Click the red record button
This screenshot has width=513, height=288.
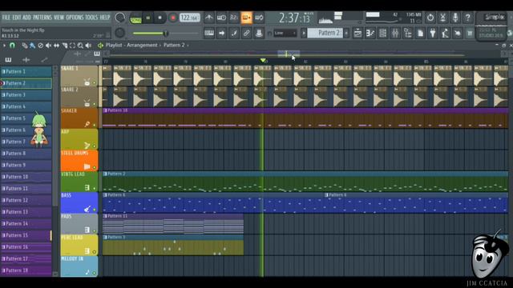pos(173,18)
